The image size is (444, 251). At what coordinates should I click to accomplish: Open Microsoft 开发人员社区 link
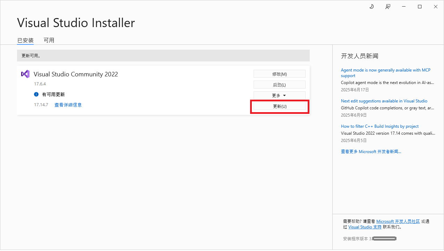coord(398,221)
